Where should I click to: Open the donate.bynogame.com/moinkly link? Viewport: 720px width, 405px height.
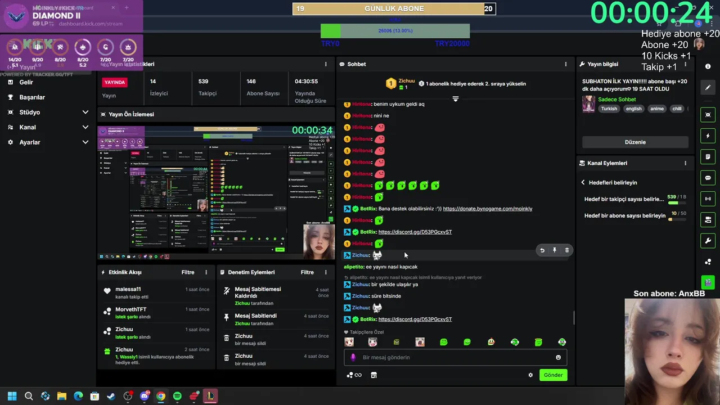(487, 209)
